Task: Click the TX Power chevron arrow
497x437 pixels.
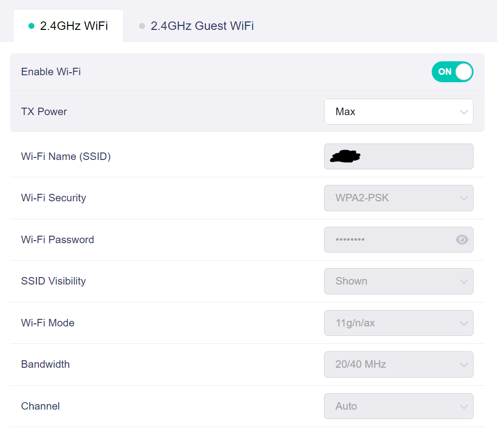Action: coord(464,112)
